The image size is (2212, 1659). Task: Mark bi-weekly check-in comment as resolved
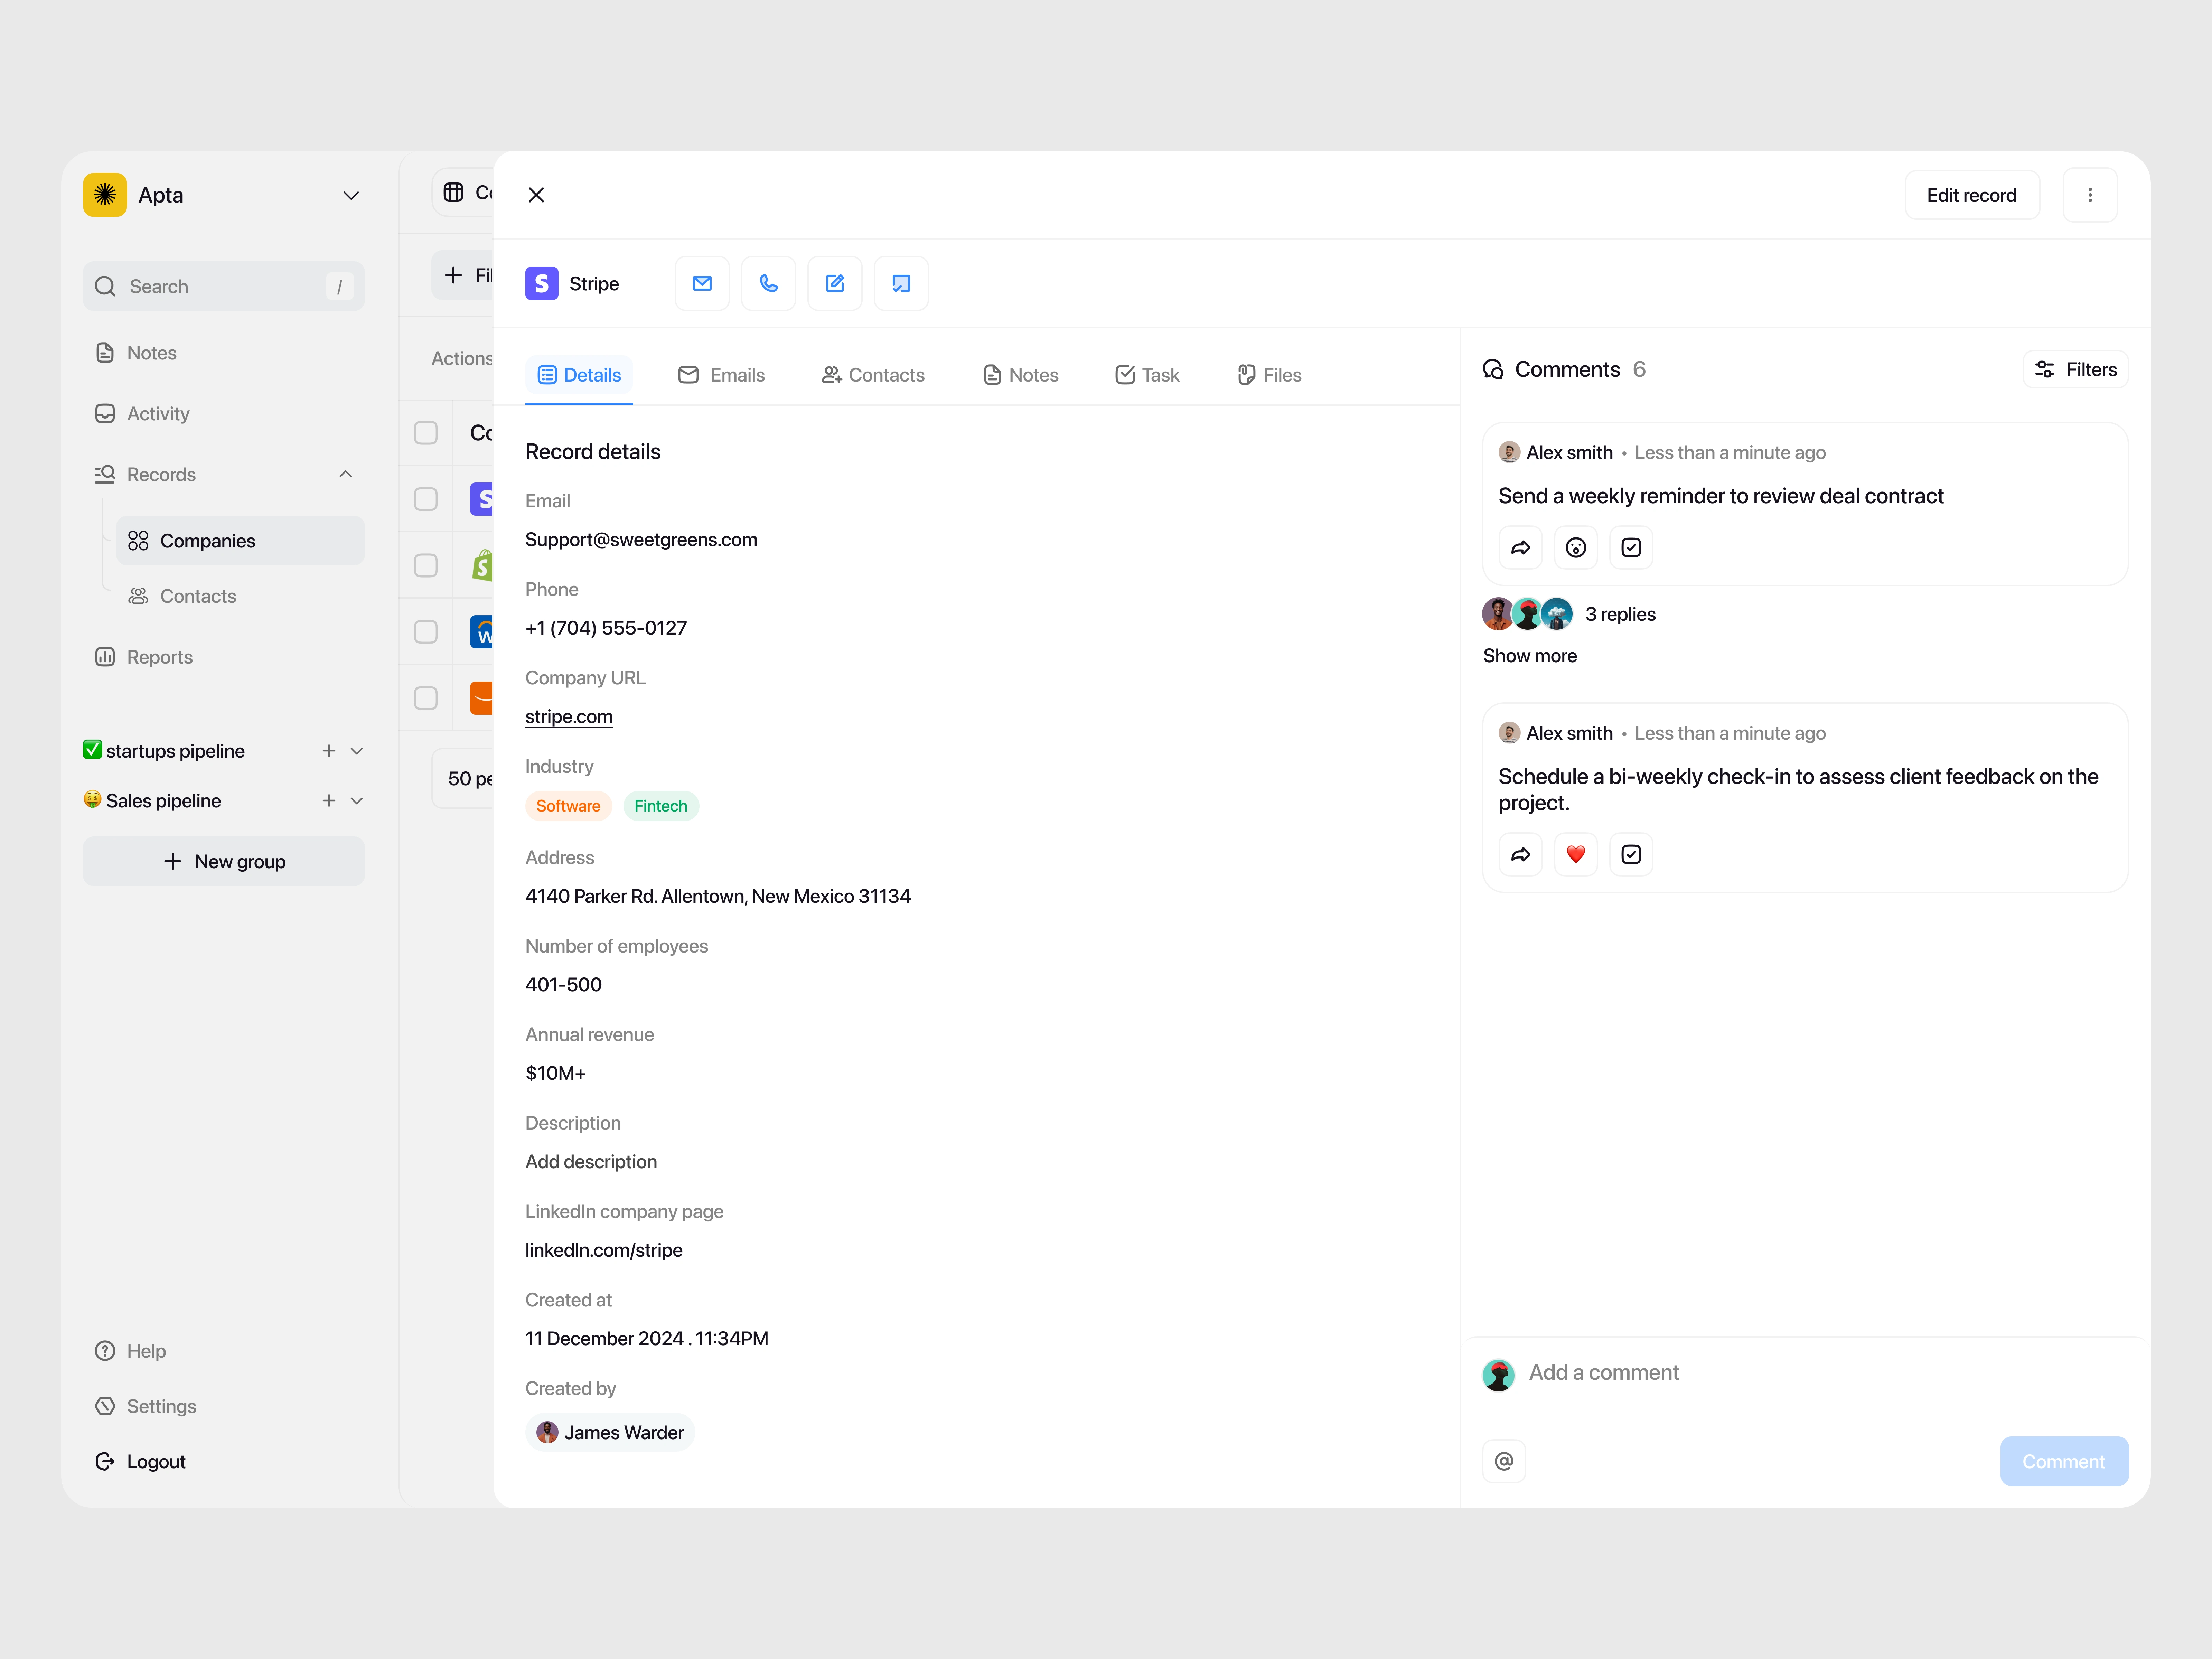[1631, 855]
